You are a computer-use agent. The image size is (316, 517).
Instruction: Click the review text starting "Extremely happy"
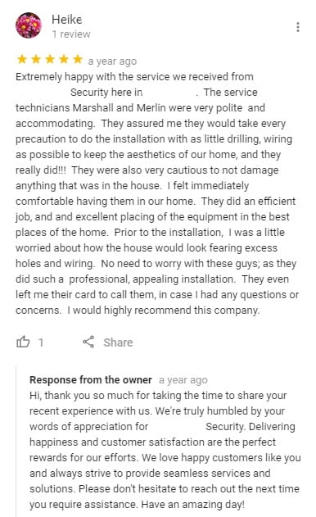(157, 193)
